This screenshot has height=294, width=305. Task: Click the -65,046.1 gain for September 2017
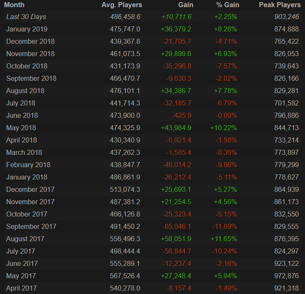click(x=177, y=227)
